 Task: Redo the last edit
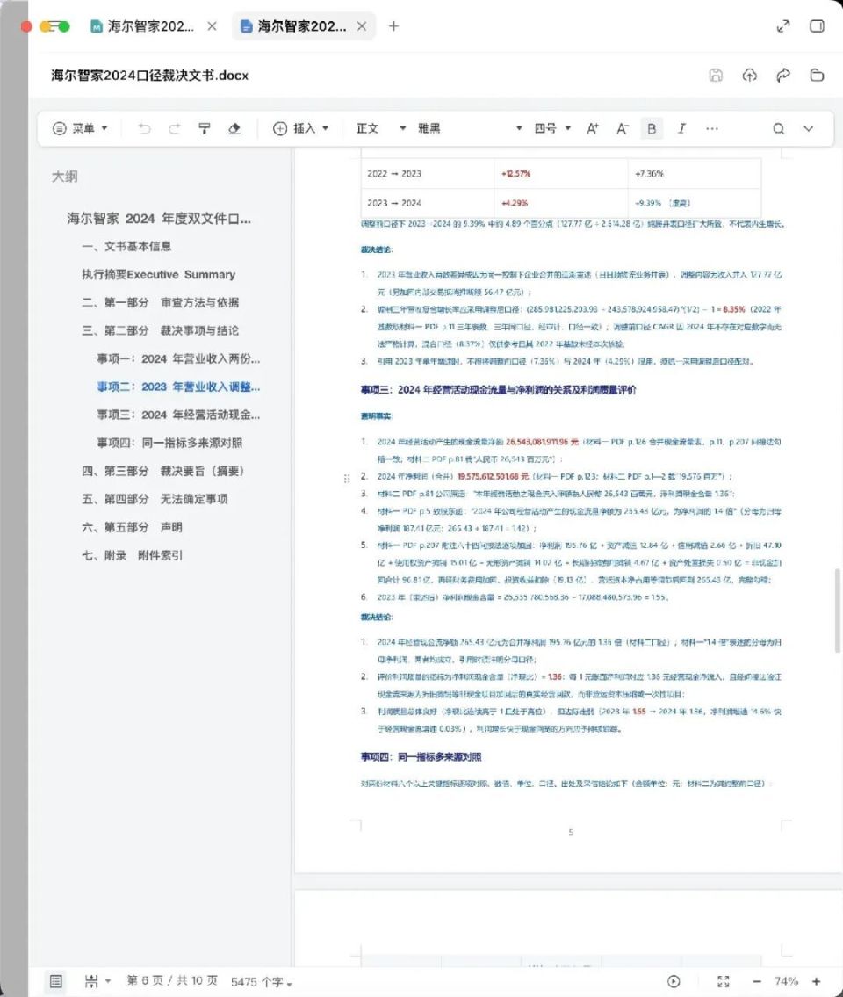pos(174,128)
